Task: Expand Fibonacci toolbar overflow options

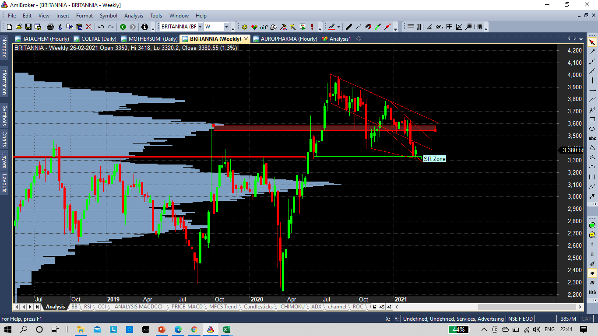Action: click(486, 28)
